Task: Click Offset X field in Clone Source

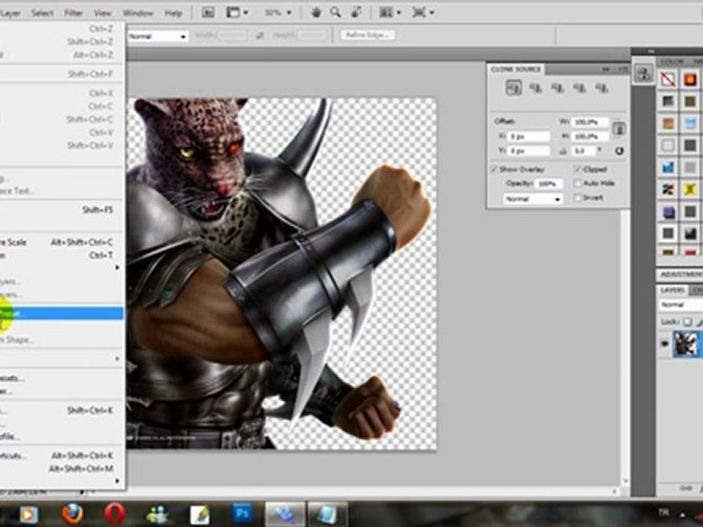Action: pyautogui.click(x=528, y=136)
